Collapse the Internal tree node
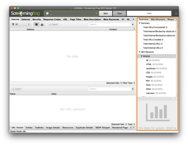Image resolution: width=188 pixels, height=145 pixels. click(142, 56)
